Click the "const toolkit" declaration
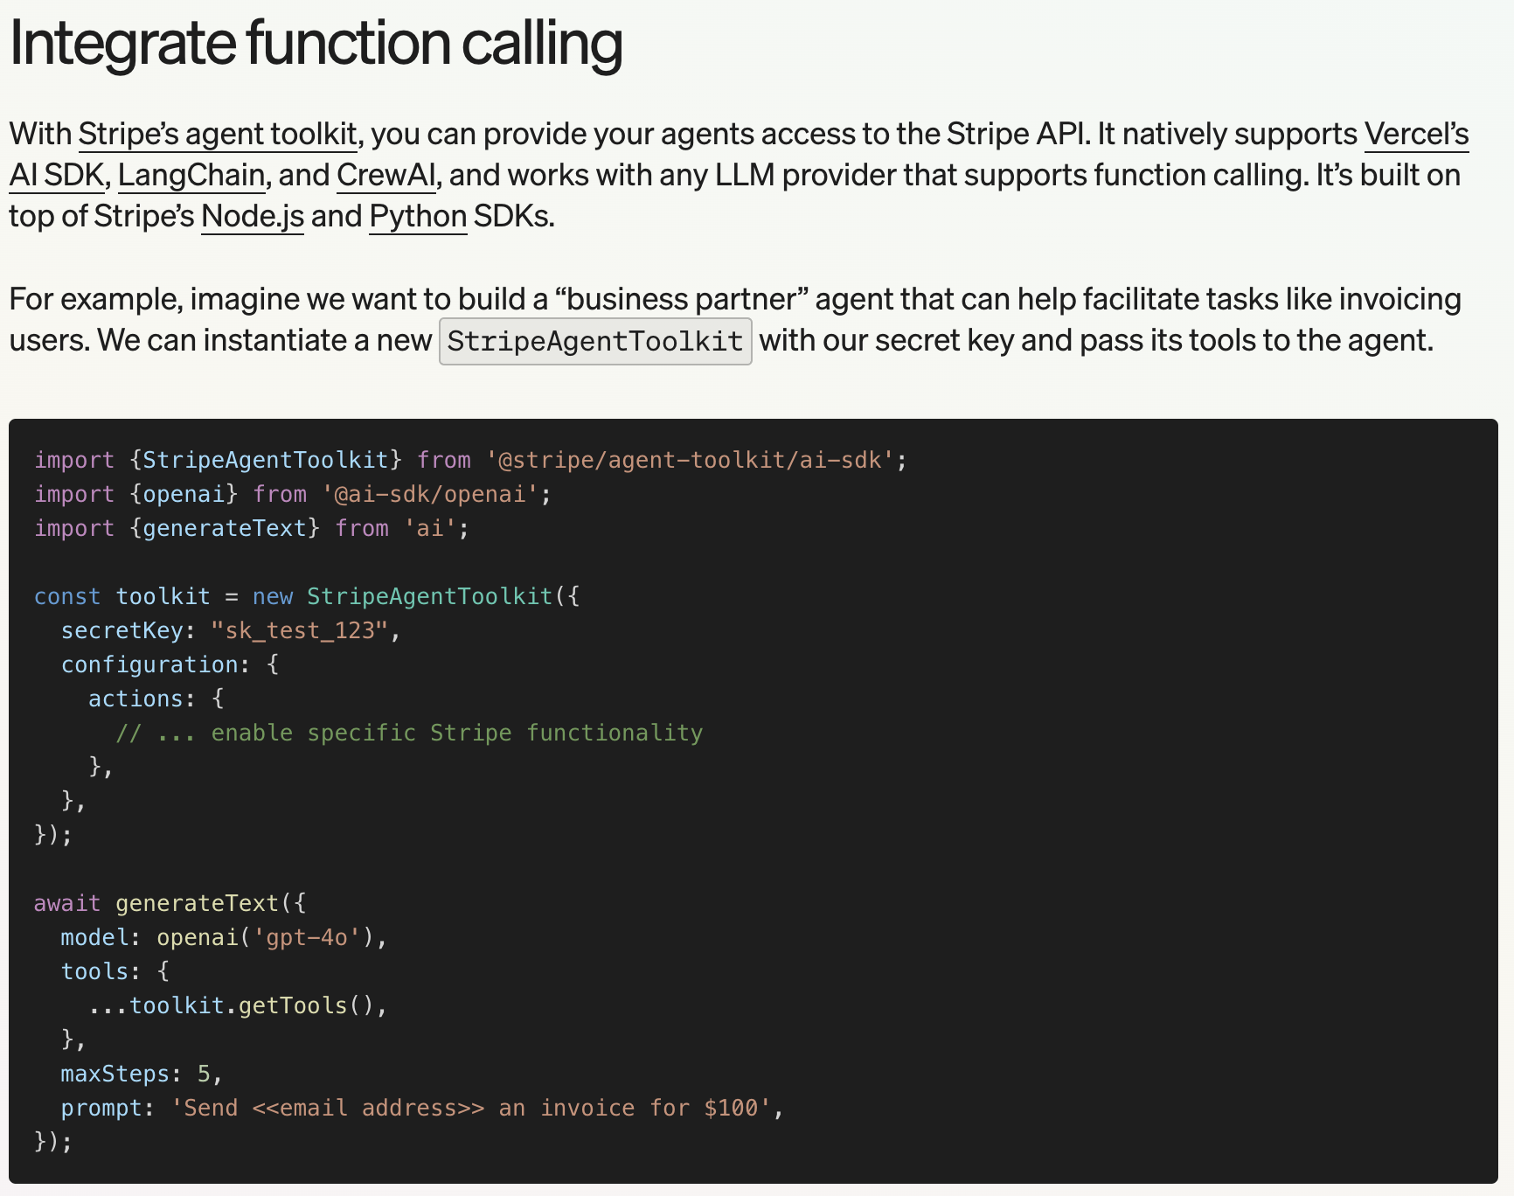Image resolution: width=1514 pixels, height=1196 pixels. [122, 596]
